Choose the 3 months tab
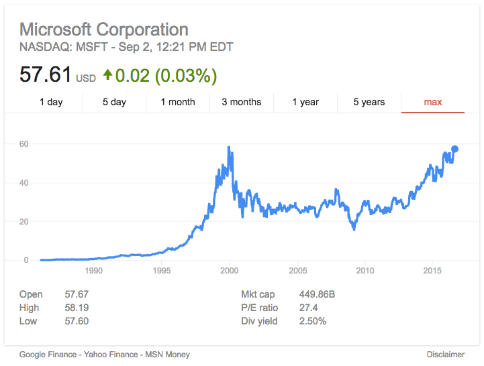 (242, 102)
